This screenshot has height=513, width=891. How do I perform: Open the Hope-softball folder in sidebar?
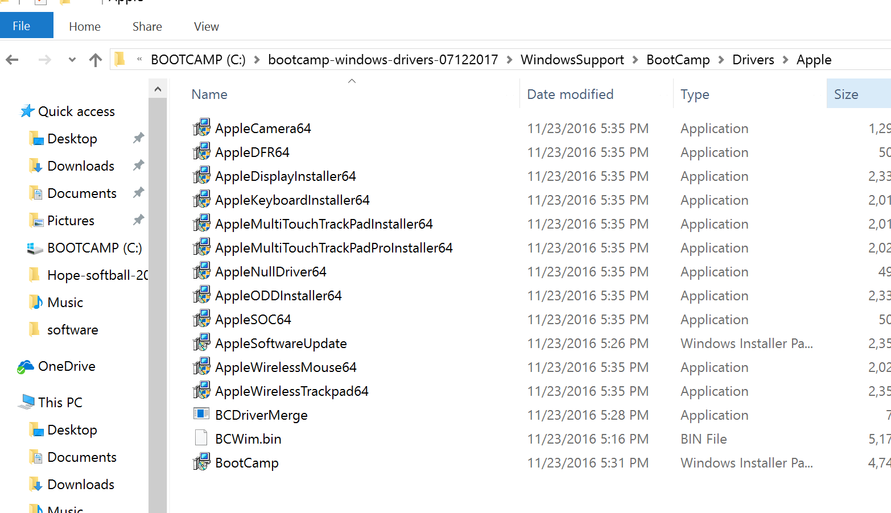coord(98,275)
